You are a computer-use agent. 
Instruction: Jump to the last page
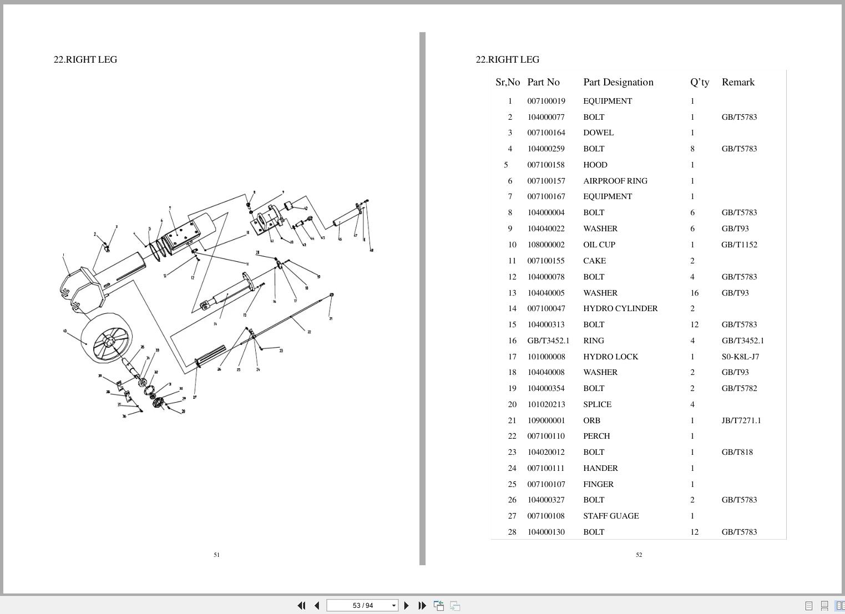422,606
